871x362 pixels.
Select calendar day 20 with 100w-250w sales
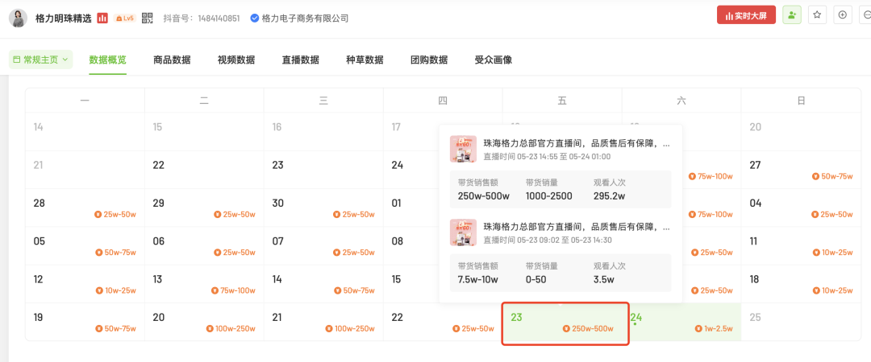coord(203,322)
